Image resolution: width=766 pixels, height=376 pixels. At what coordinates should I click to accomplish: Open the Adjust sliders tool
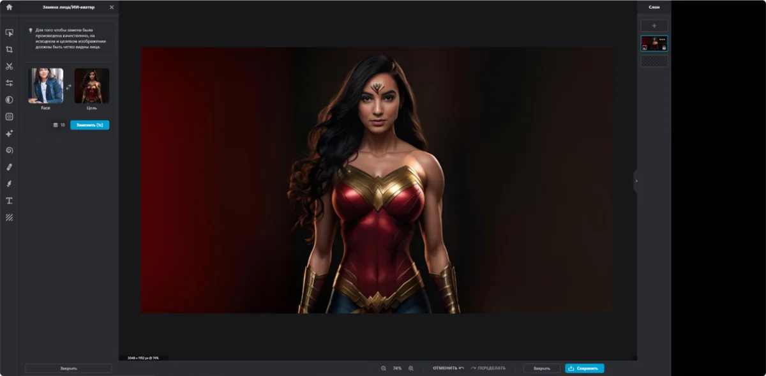coord(9,83)
